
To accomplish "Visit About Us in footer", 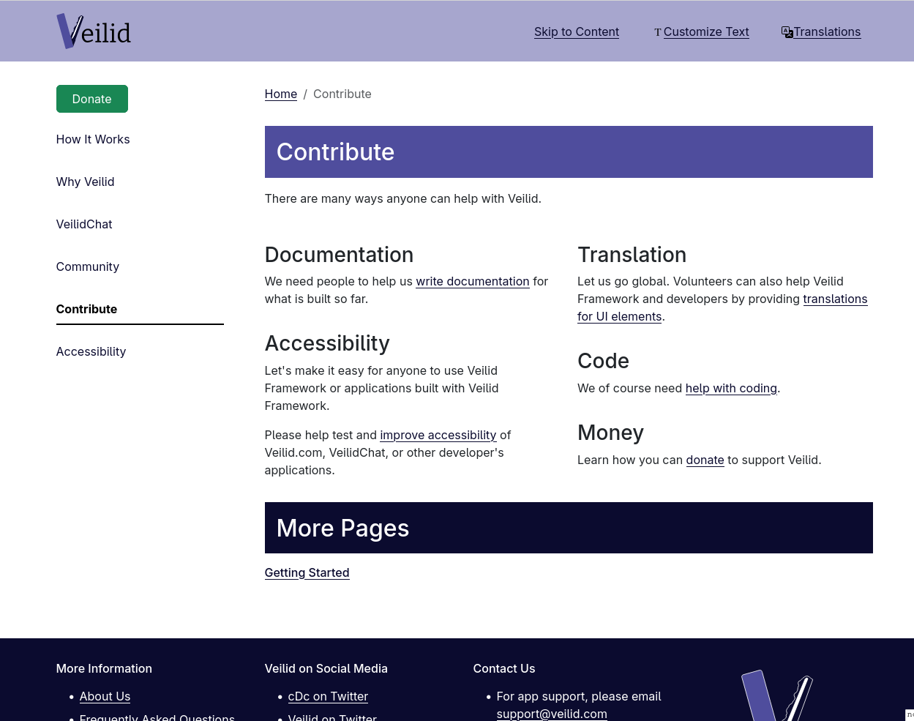I will 105,696.
